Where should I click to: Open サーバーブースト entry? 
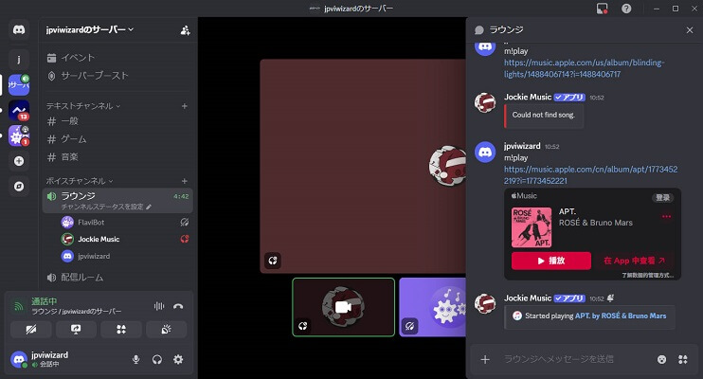click(x=117, y=76)
